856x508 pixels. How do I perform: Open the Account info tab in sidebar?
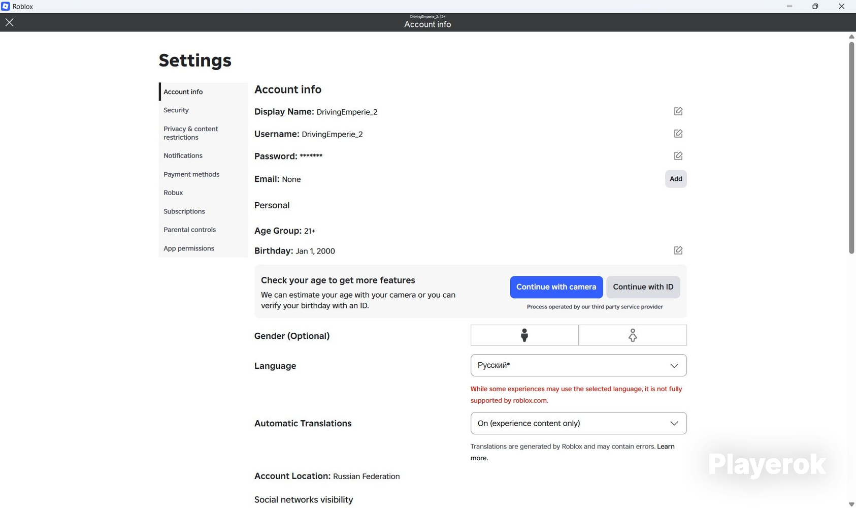[203, 92]
